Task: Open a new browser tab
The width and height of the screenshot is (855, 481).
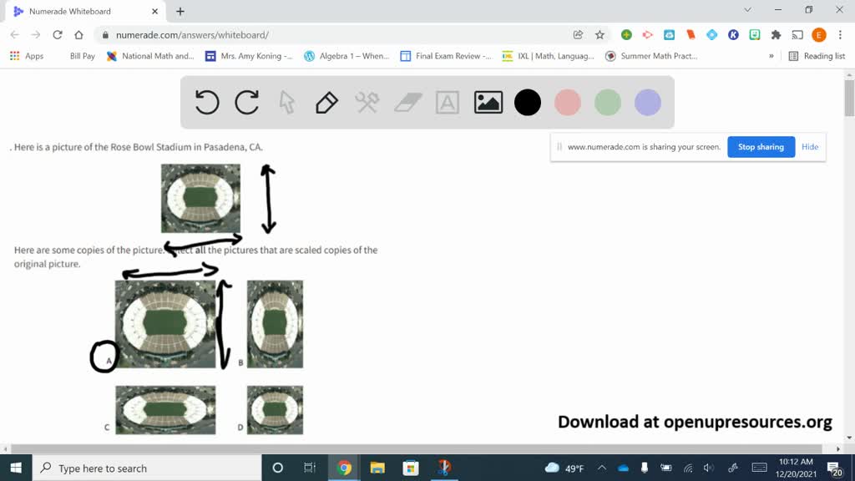Action: point(180,11)
